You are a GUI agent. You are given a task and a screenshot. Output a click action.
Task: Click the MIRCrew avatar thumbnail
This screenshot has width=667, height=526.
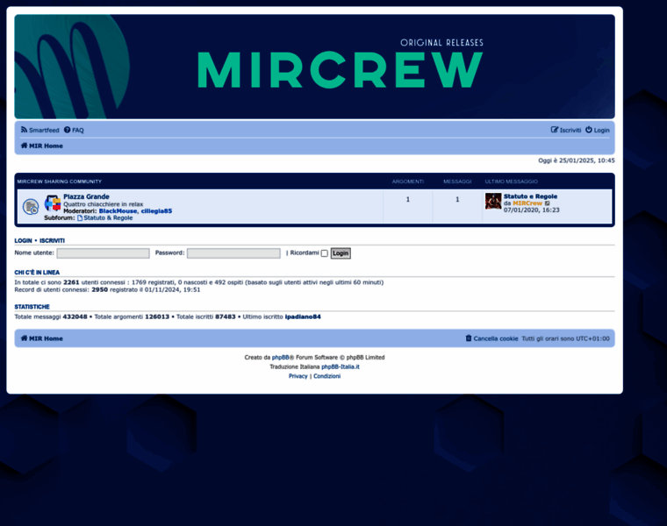click(493, 201)
